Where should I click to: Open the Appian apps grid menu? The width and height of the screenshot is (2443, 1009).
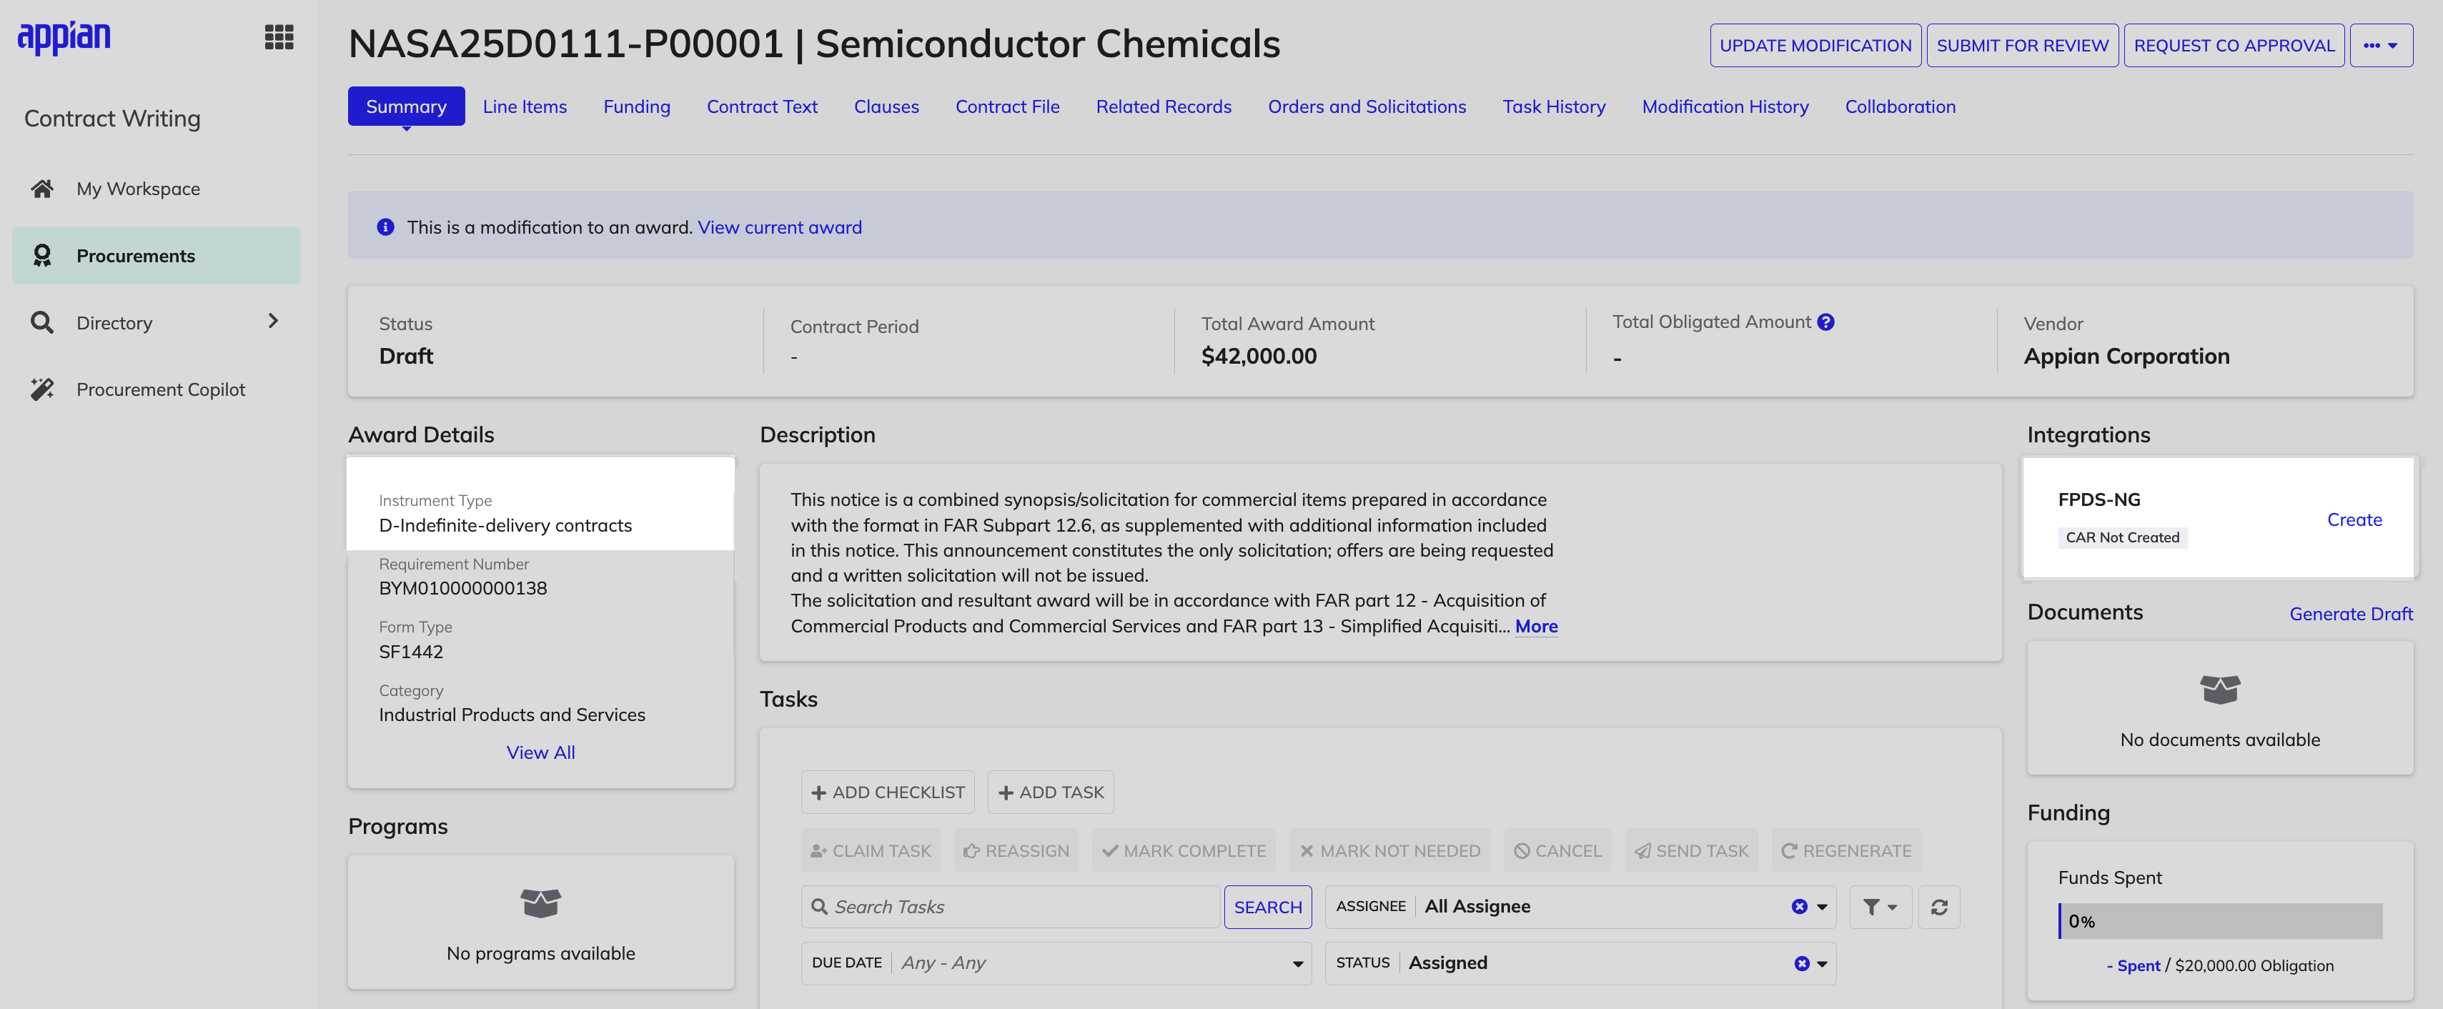point(279,37)
